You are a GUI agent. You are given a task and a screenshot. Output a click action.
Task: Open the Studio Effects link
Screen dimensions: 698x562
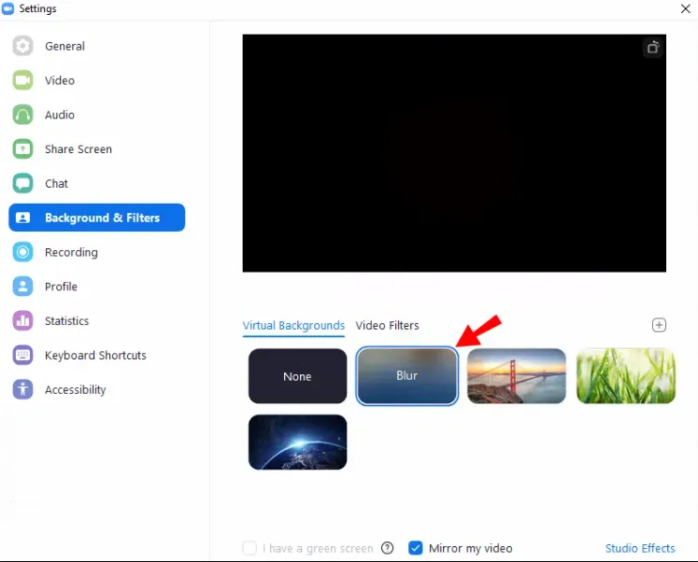click(640, 548)
